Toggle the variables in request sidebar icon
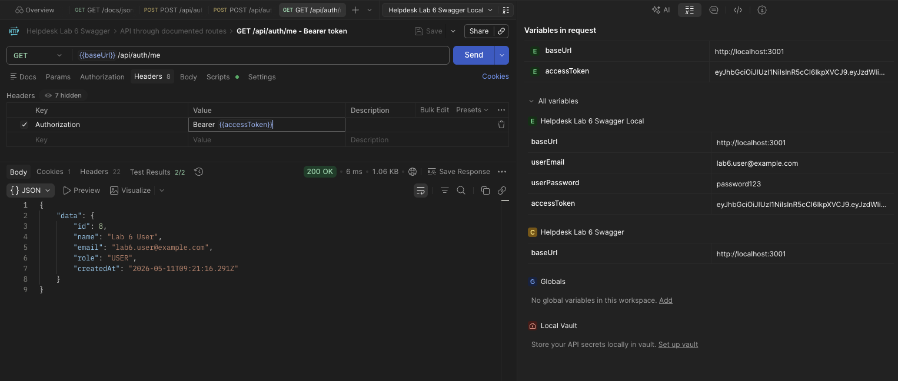898x381 pixels. [x=690, y=10]
